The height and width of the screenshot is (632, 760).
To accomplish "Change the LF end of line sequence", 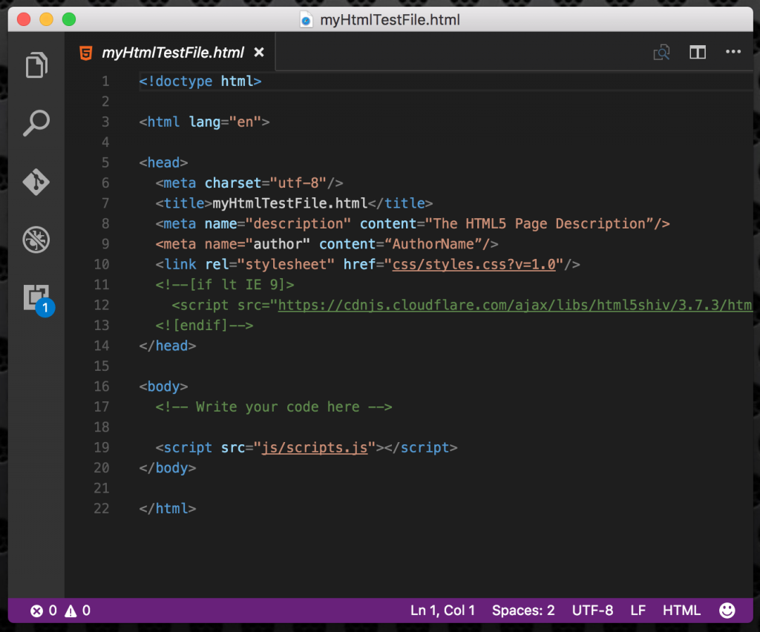I will [x=638, y=610].
